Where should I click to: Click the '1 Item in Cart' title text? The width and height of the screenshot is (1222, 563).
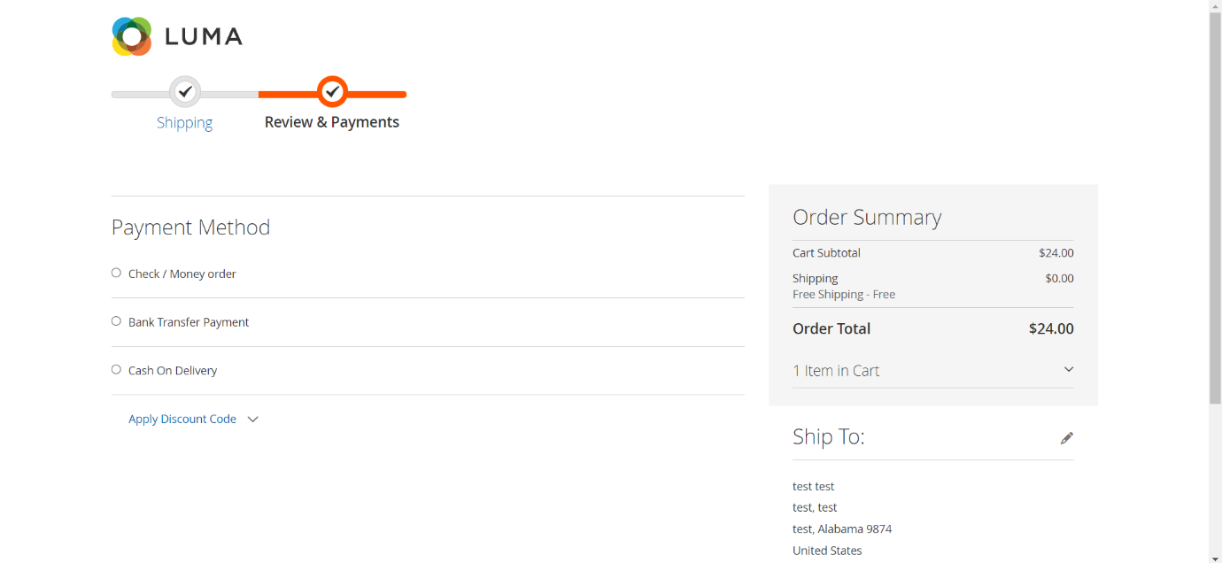(836, 371)
